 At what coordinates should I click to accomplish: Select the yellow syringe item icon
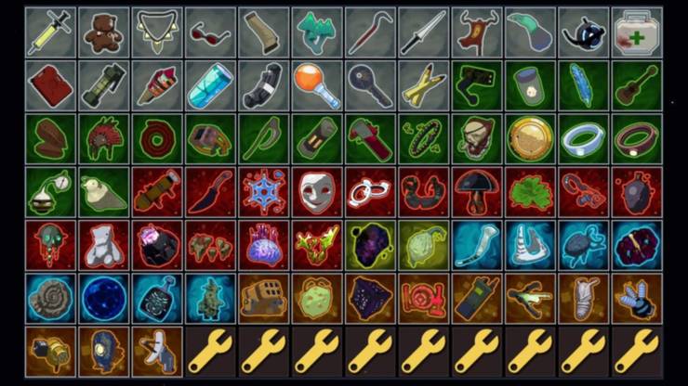50,32
